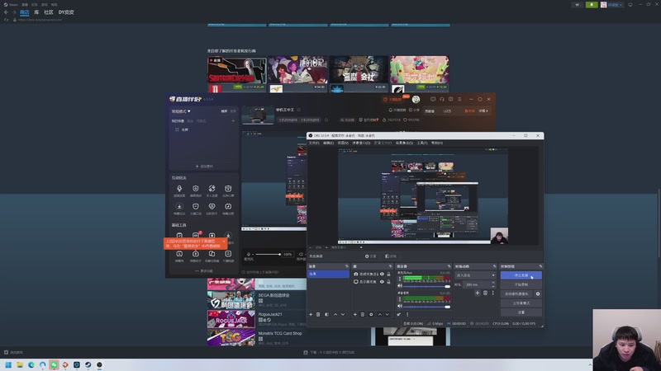Move source up in OBS Sources dock
The height and width of the screenshot is (371, 661).
point(380,314)
